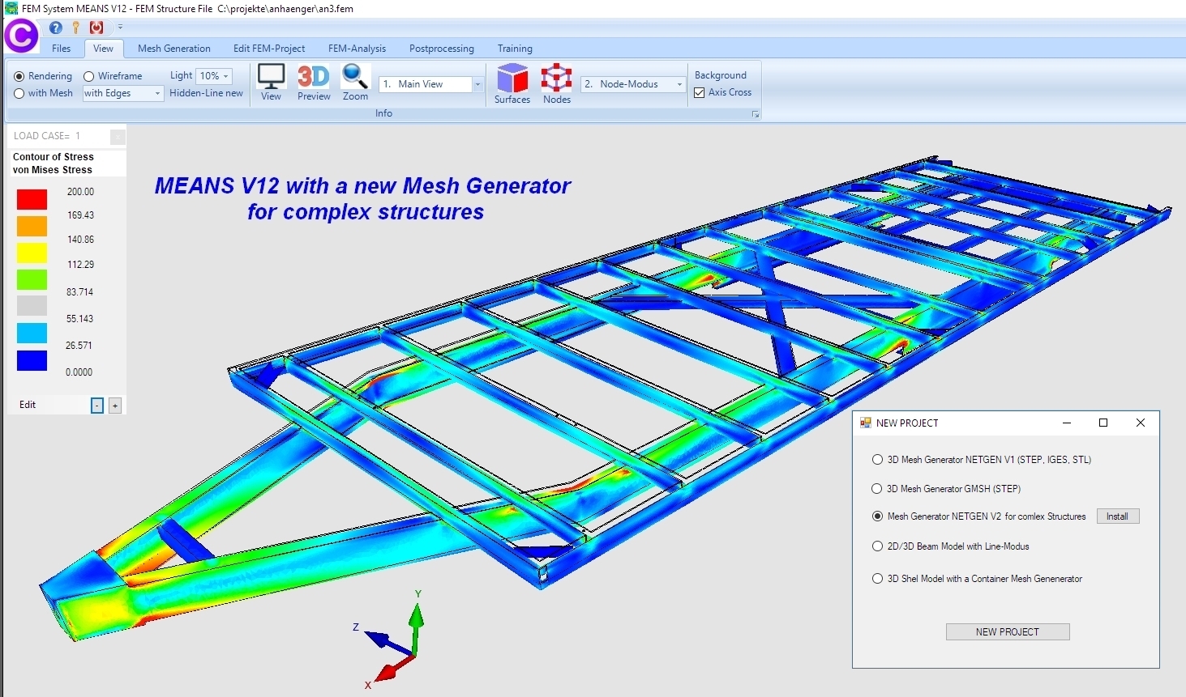The image size is (1186, 697).
Task: Select 3D Shel Model Container Mesh option
Action: (x=877, y=579)
